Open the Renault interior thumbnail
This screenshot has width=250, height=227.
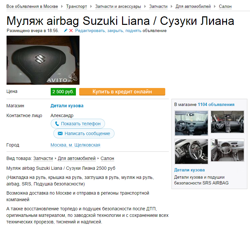point(227,150)
